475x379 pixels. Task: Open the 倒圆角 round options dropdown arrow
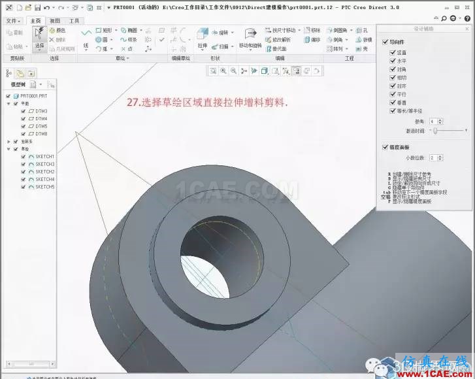352,30
